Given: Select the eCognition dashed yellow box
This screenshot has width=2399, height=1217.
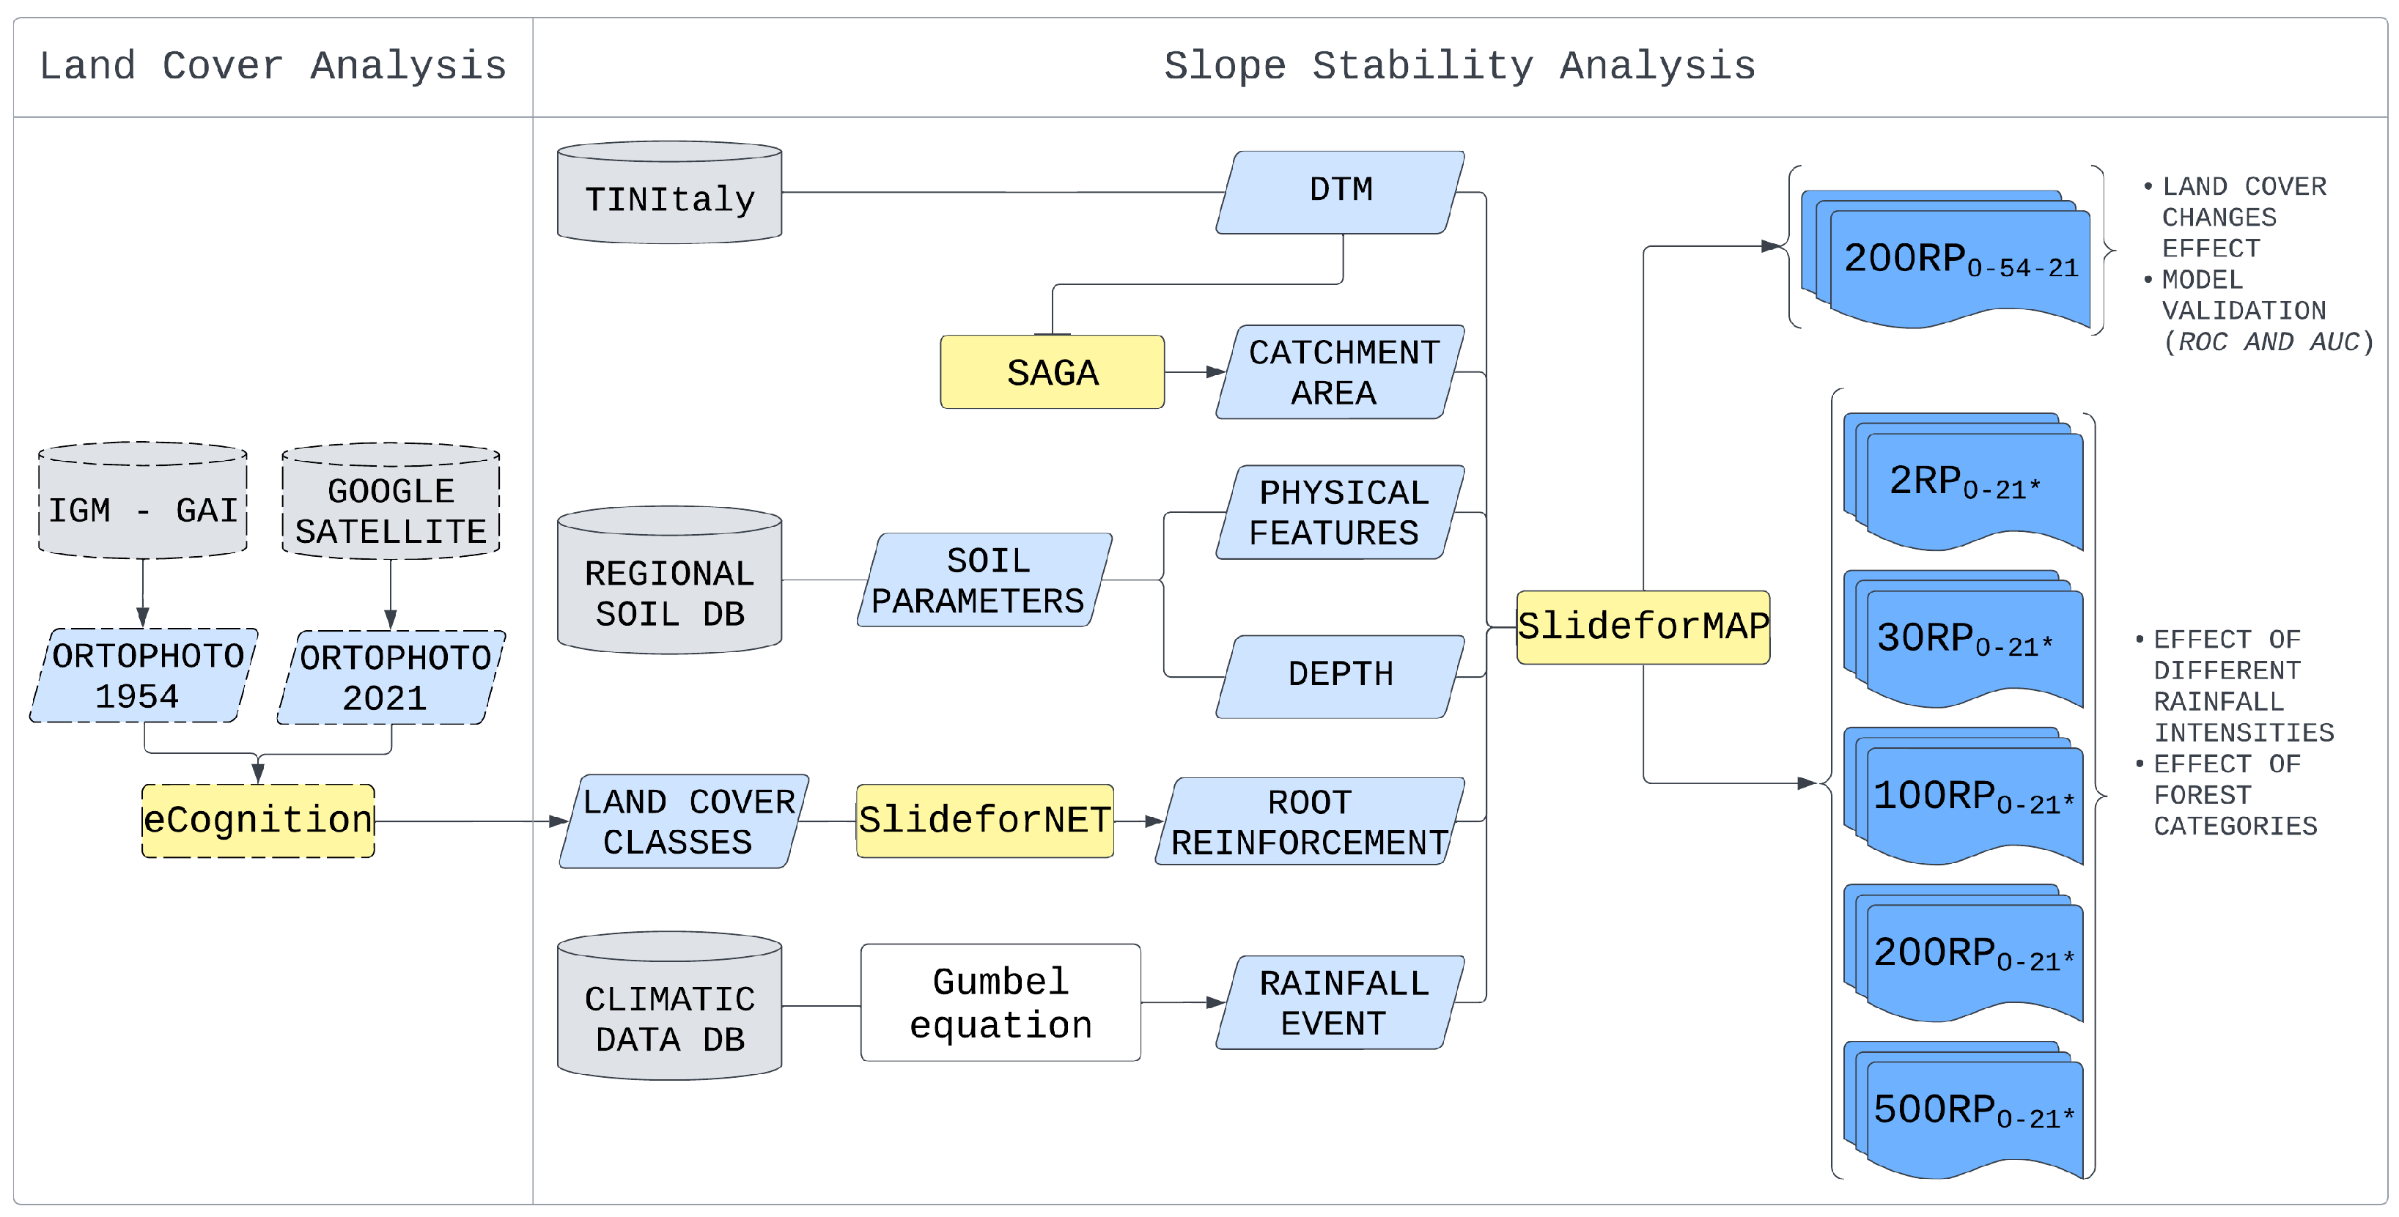Looking at the screenshot, I should coord(258,821).
